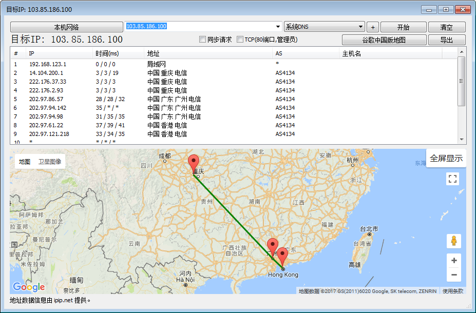
Task: Click the map marker at 重庆
Action: (x=194, y=163)
